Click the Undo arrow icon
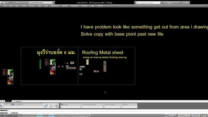Screen dimensions: 208x117 (20, 3)
